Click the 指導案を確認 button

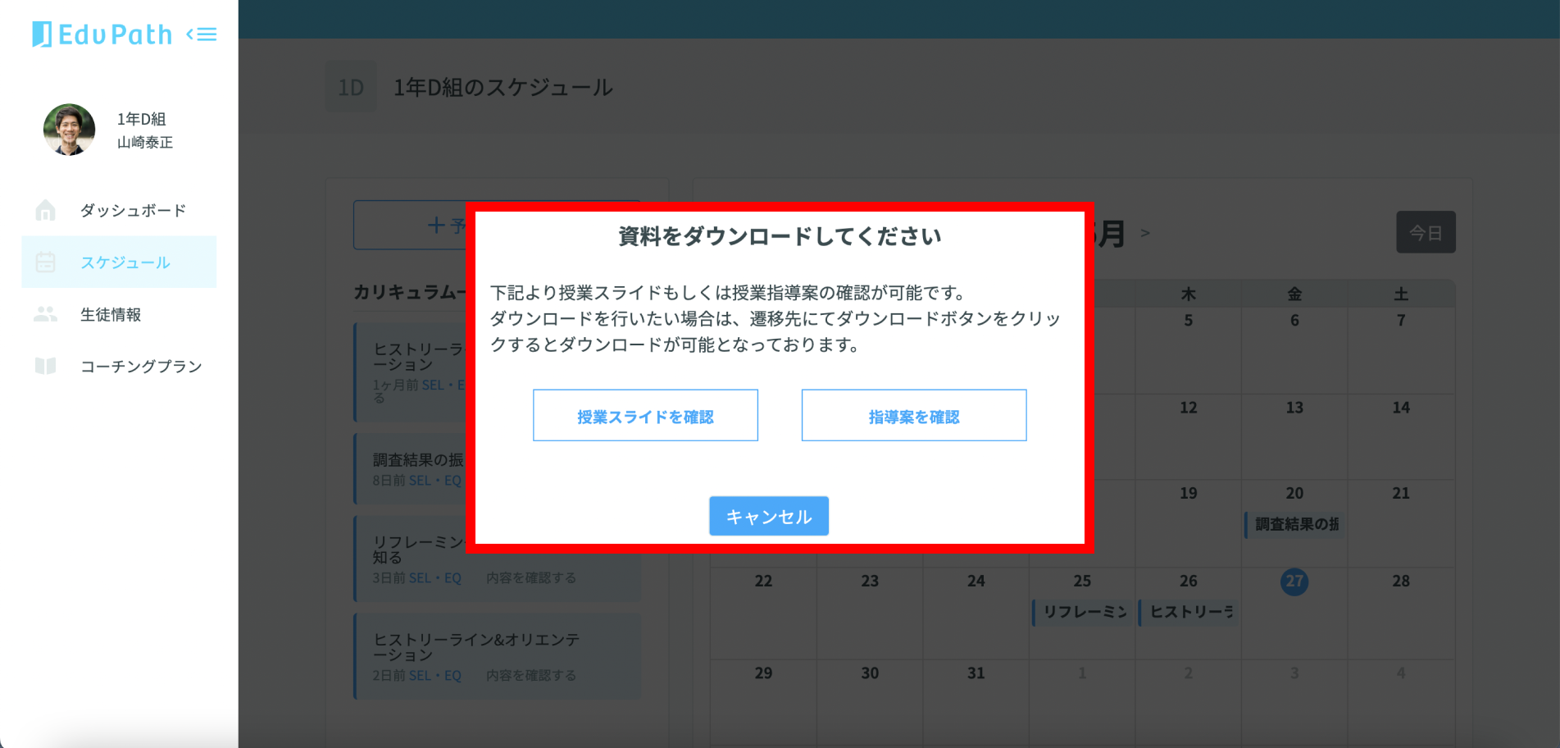tap(913, 416)
